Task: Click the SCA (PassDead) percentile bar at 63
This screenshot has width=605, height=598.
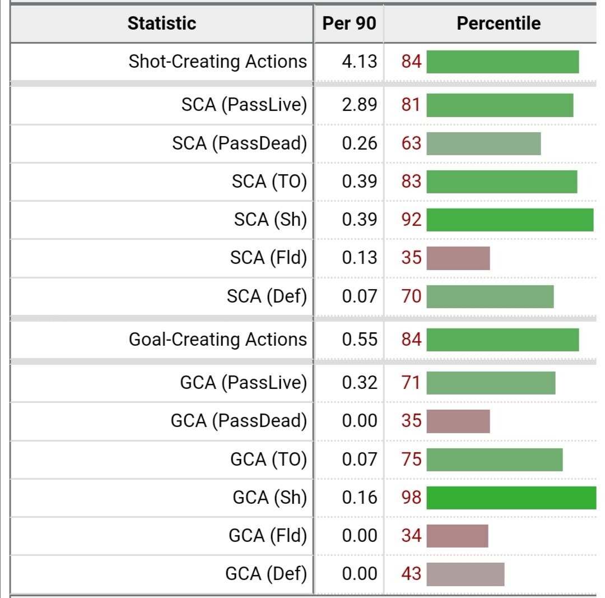Action: pos(483,143)
